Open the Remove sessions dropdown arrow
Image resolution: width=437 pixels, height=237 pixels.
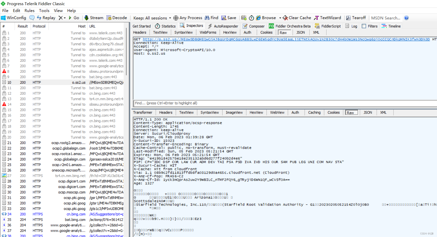point(65,18)
